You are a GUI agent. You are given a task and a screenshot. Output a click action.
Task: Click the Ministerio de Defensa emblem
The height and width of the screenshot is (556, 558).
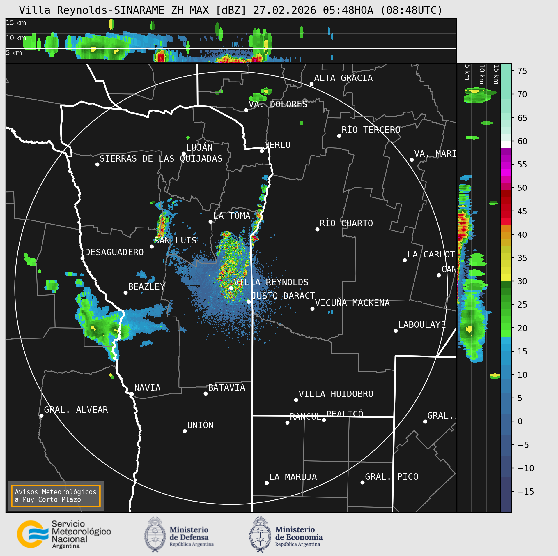(155, 534)
